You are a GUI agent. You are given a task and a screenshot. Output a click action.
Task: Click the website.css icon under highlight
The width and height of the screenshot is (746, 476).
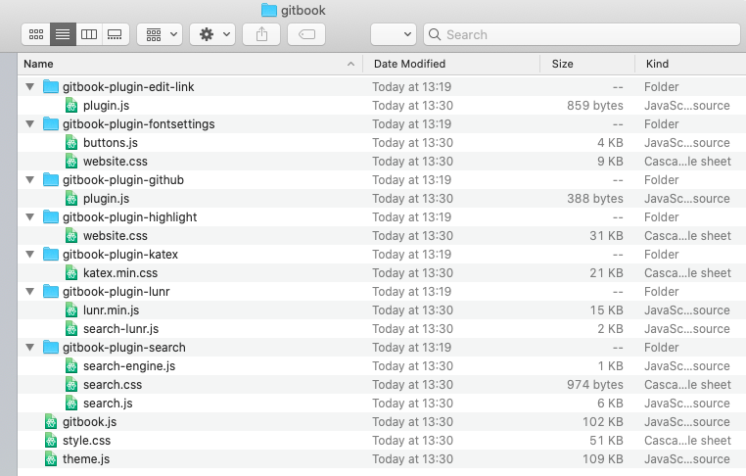(x=71, y=236)
